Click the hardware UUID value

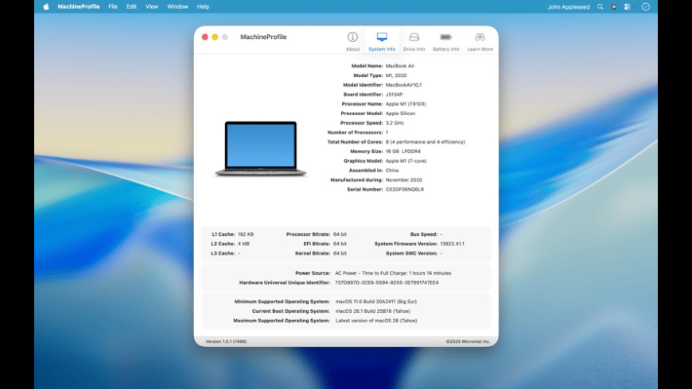tap(387, 283)
